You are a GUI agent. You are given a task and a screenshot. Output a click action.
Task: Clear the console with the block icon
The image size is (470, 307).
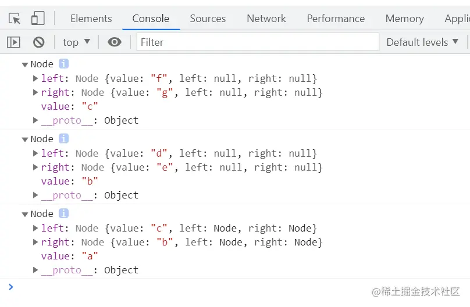click(x=39, y=42)
